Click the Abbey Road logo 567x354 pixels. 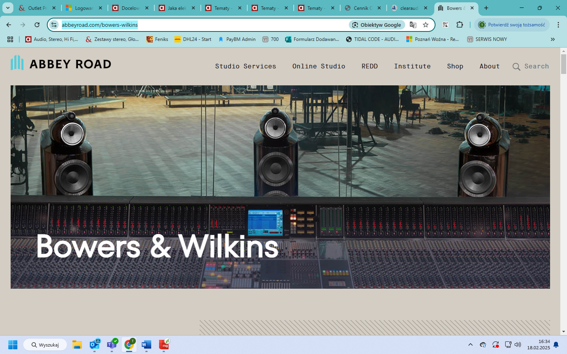click(x=61, y=63)
